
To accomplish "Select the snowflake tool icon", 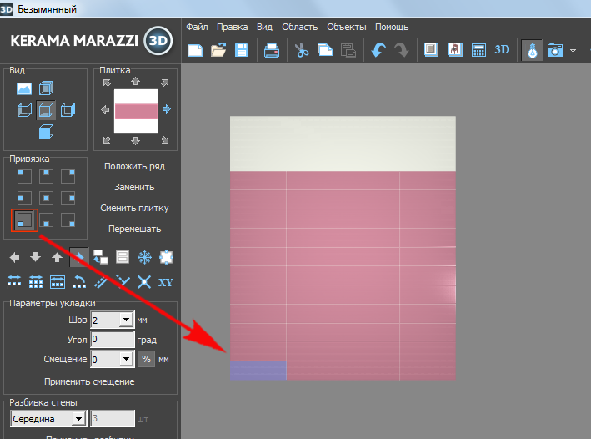I will coord(143,258).
